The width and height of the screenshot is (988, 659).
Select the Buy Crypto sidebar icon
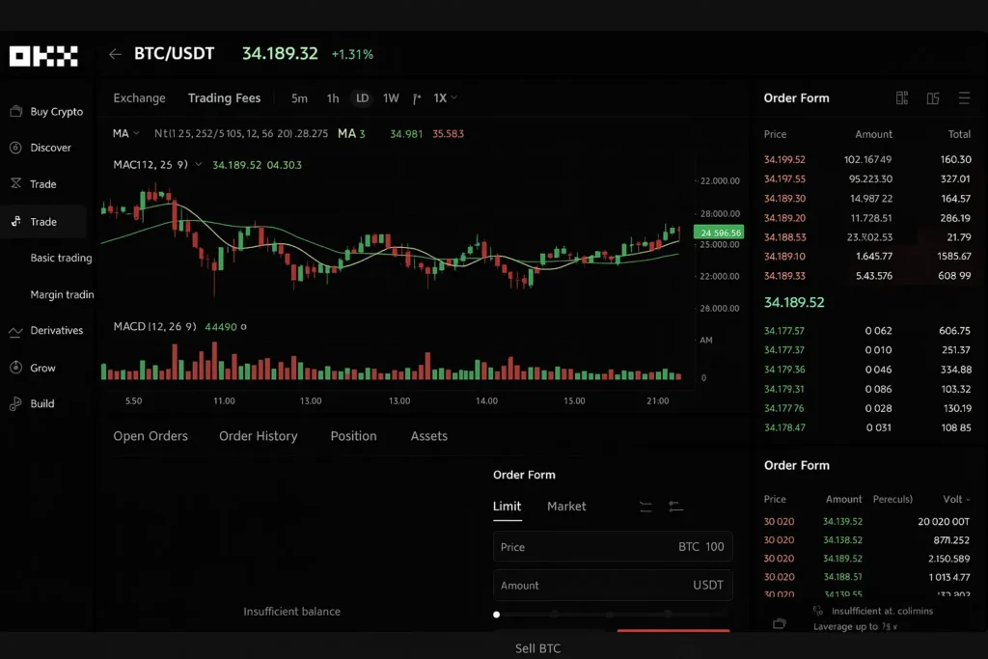tap(16, 111)
